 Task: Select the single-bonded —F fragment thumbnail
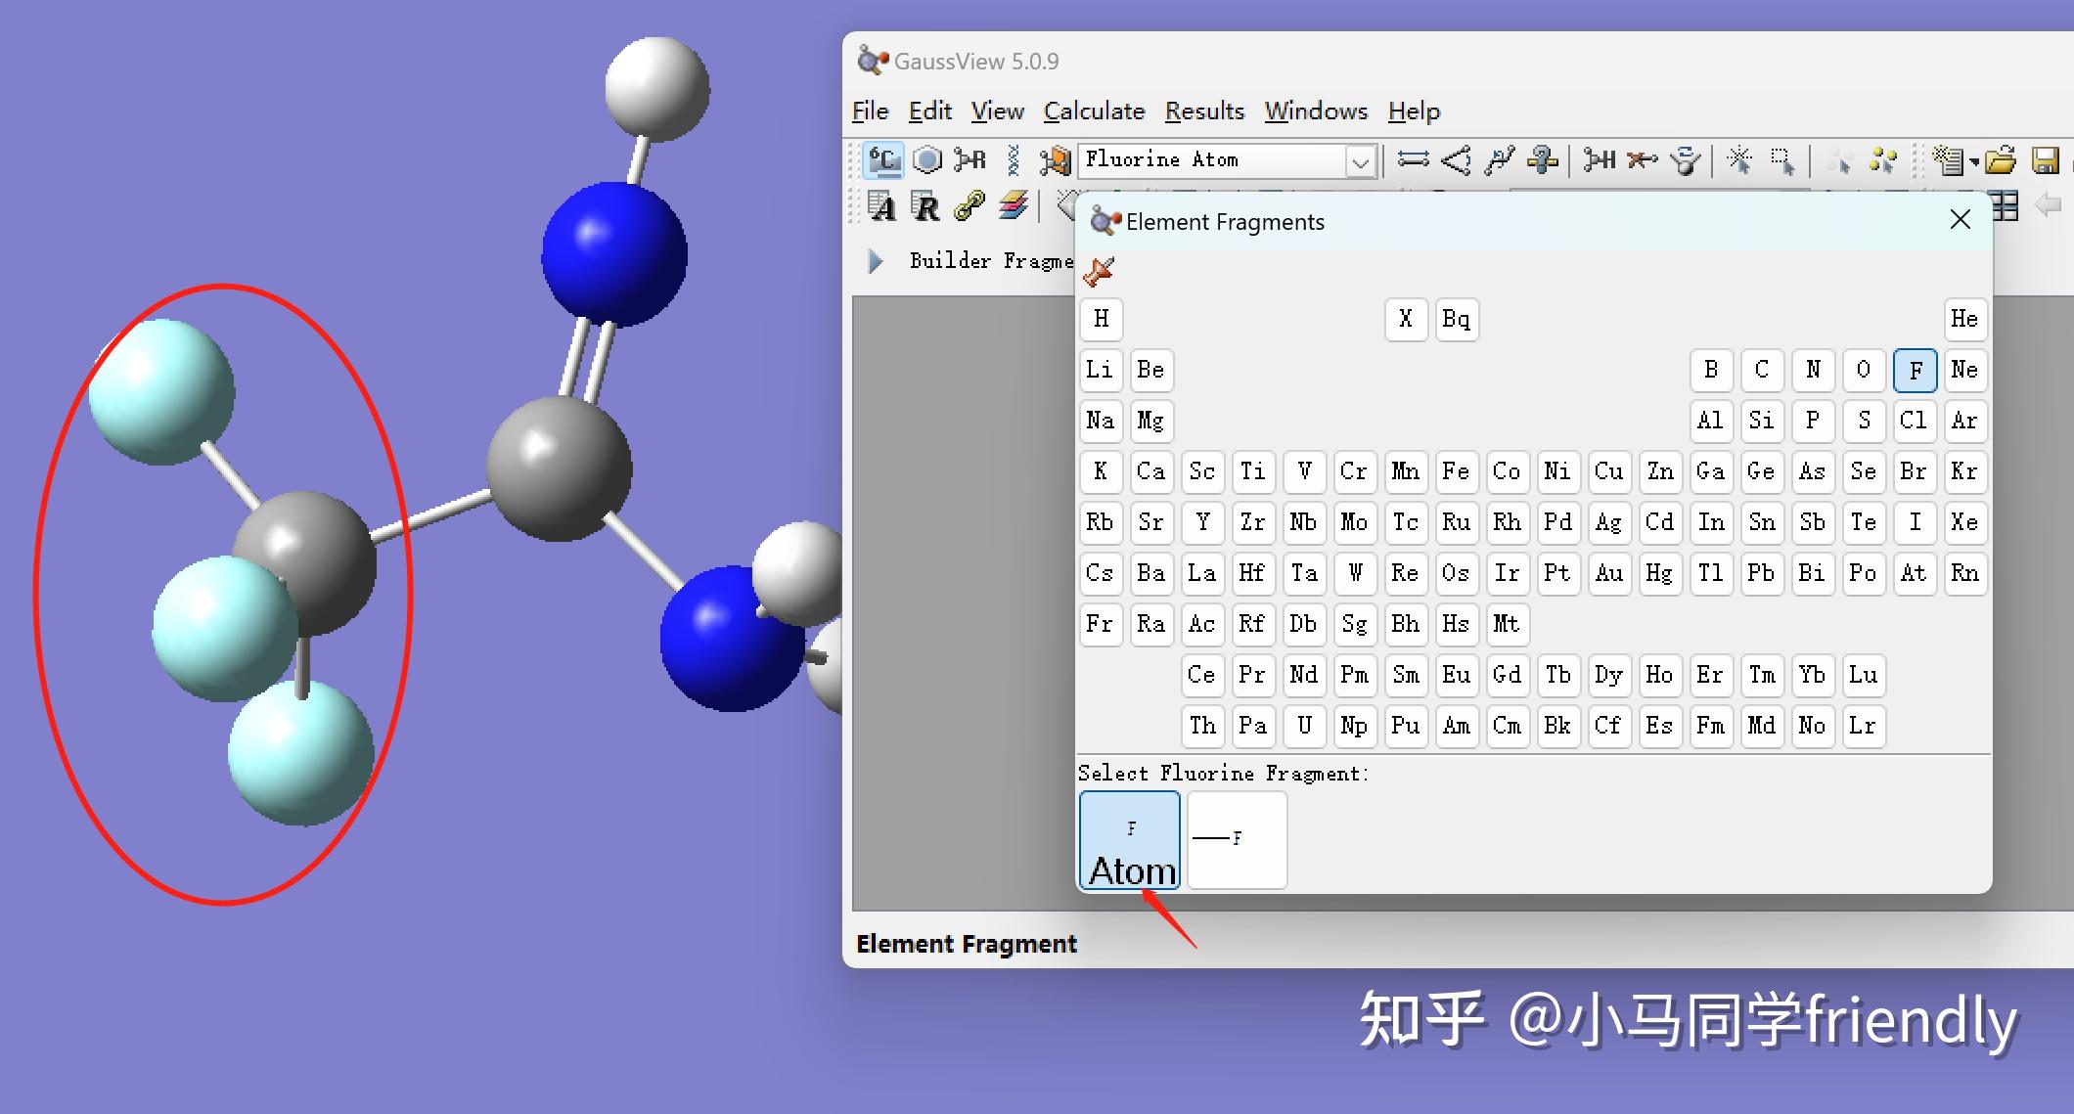1238,840
